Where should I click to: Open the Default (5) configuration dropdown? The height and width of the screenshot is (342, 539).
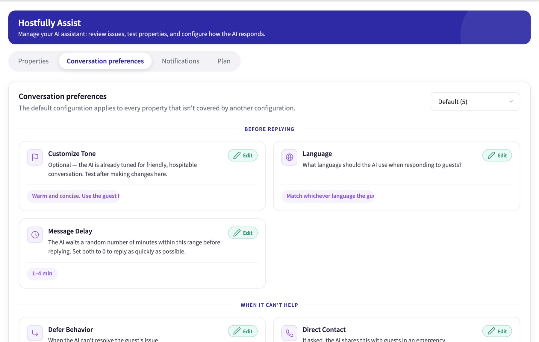(475, 102)
